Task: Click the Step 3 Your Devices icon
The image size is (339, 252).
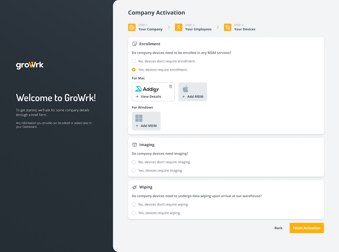Action: click(x=227, y=27)
